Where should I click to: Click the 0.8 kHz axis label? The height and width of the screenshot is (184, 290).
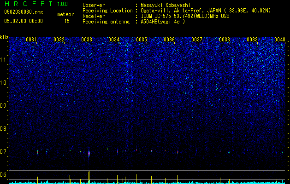point(3,129)
